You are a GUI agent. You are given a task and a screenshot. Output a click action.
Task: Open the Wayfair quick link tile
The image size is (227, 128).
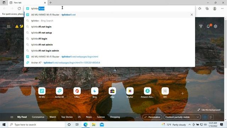(130, 91)
